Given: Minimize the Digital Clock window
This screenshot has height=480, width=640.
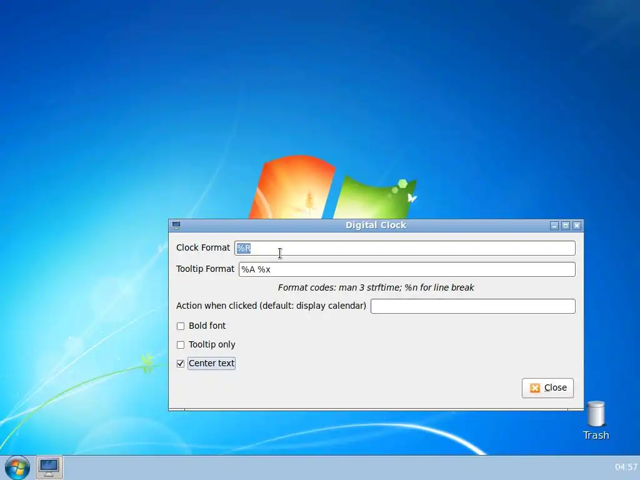Looking at the screenshot, I should click(x=554, y=225).
